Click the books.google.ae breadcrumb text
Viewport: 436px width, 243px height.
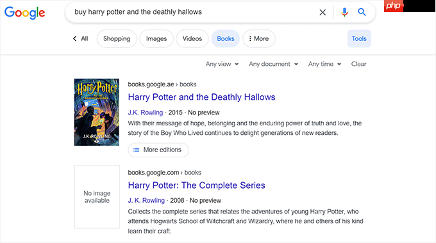[x=162, y=84]
